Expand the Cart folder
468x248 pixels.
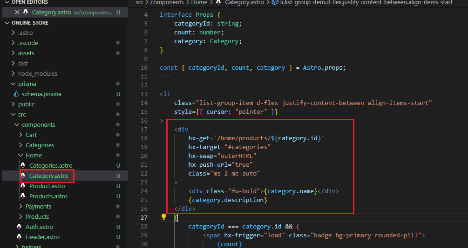(x=20, y=135)
